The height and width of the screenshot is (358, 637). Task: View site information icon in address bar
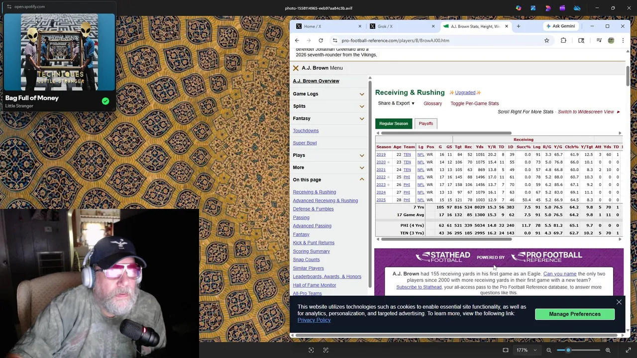[x=335, y=40]
